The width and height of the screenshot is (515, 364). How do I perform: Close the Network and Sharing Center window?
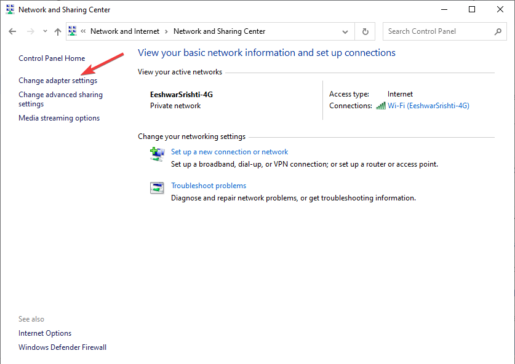pos(500,9)
